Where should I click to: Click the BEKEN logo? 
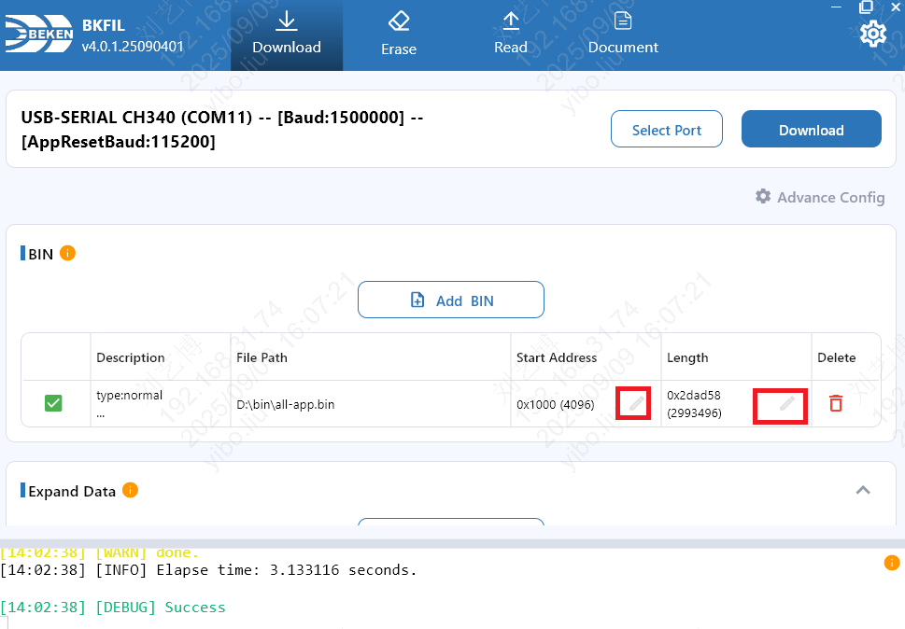(x=37, y=35)
